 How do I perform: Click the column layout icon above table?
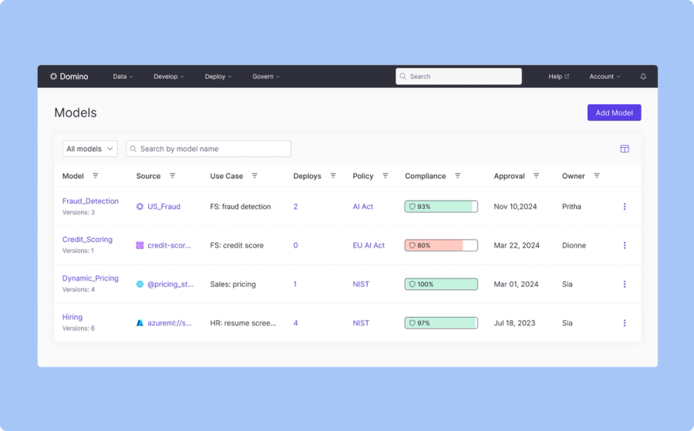pos(625,149)
